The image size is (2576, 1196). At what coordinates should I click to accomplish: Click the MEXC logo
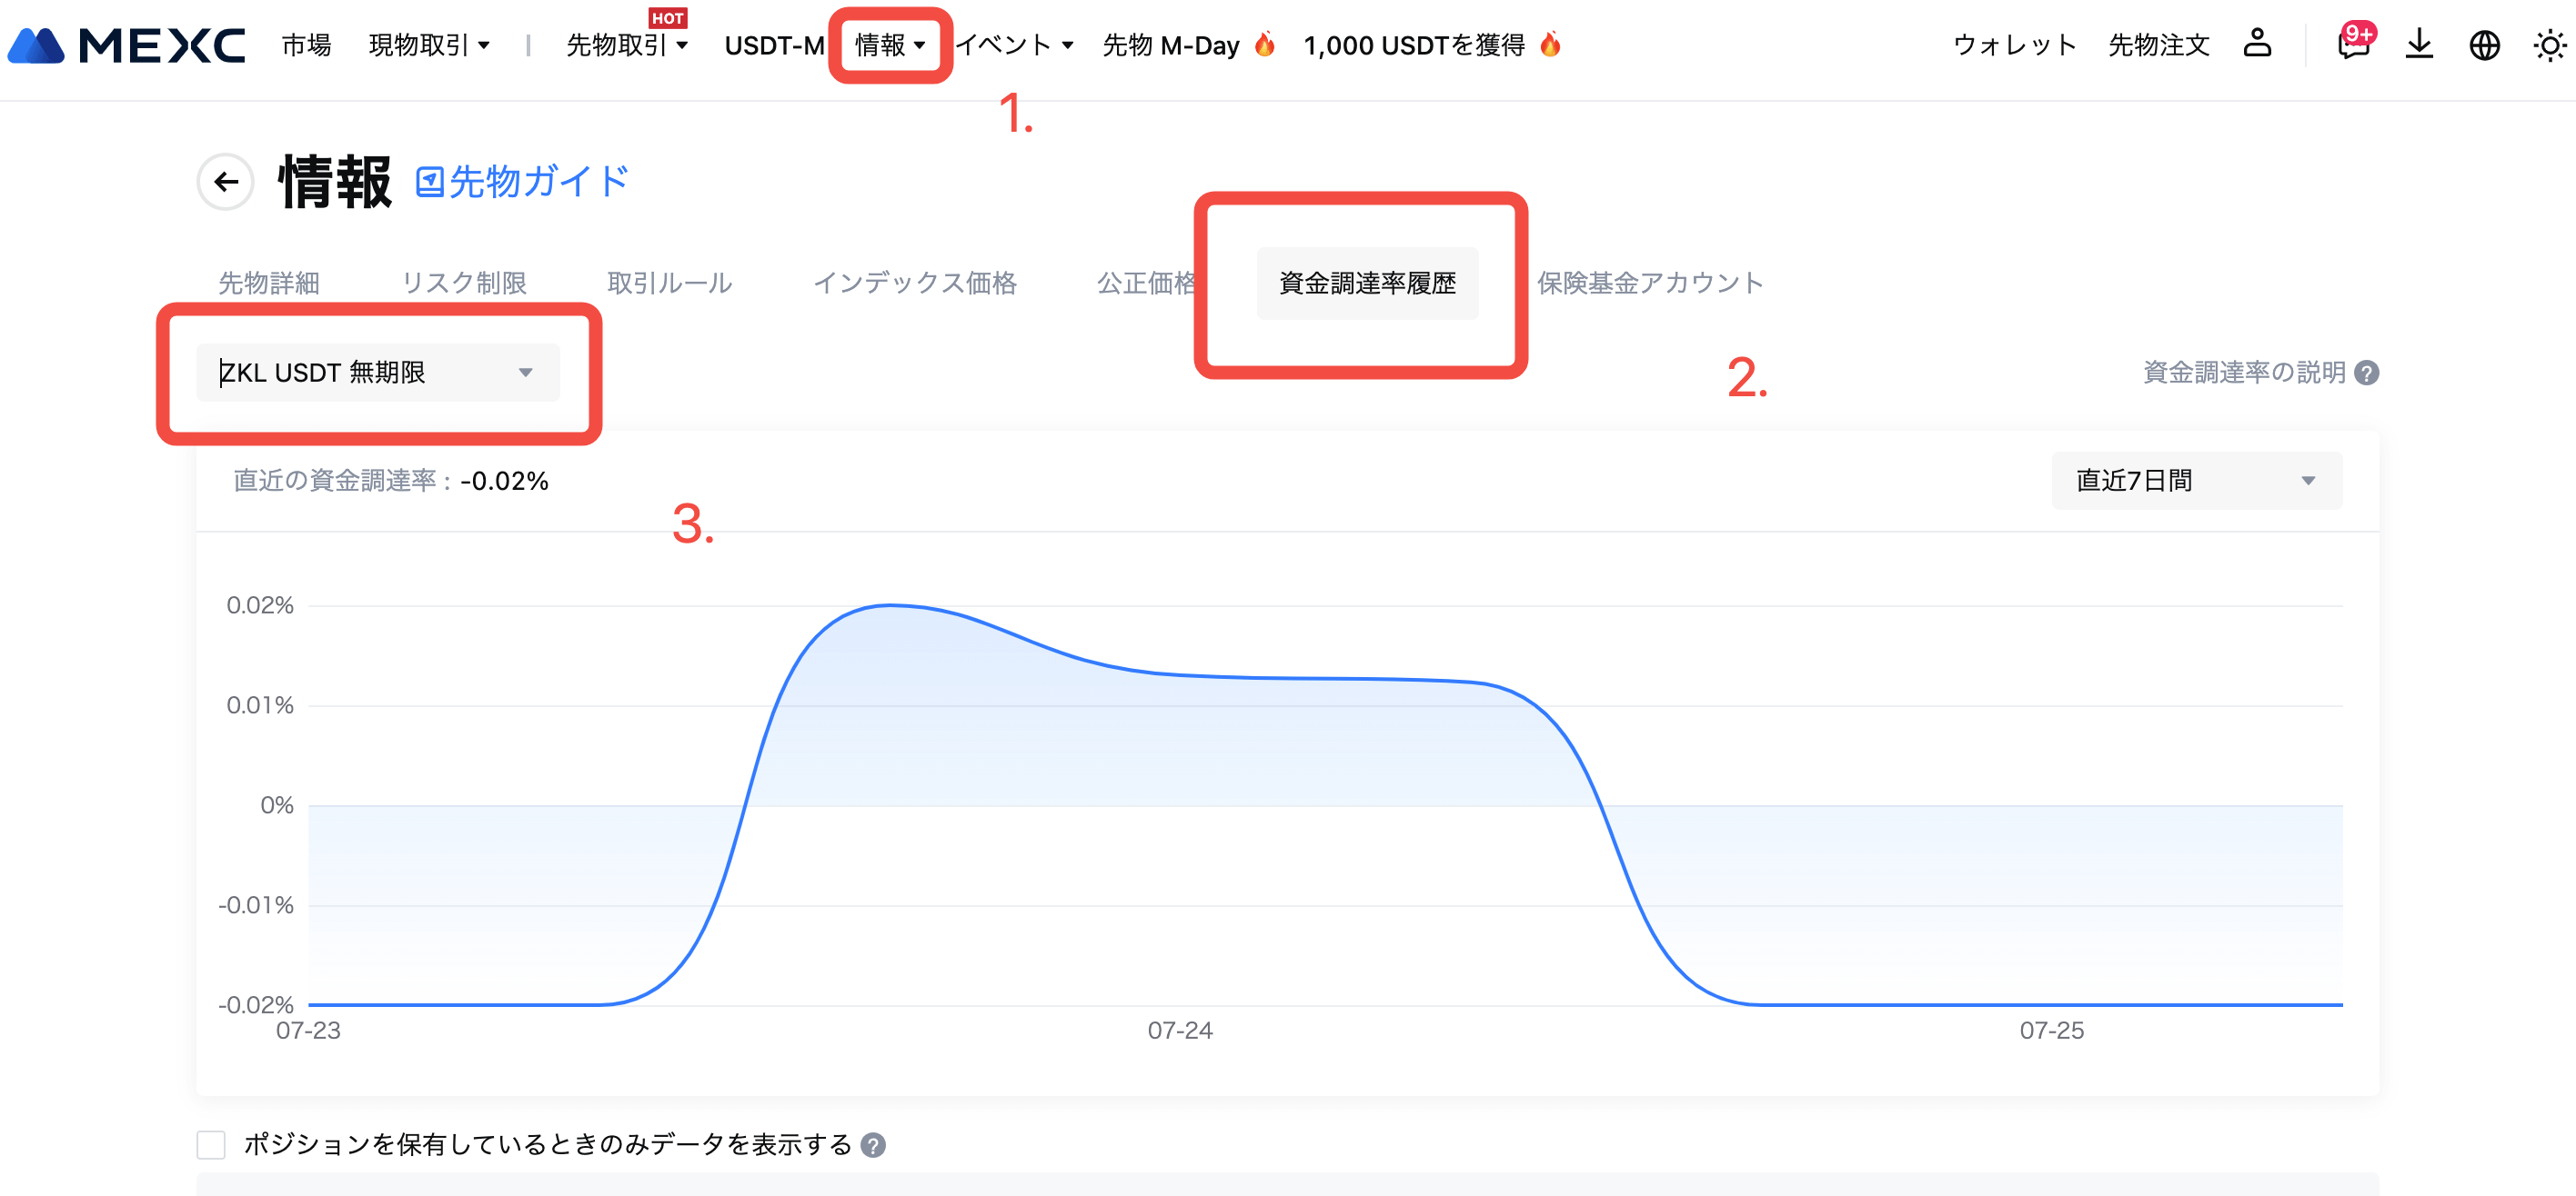(126, 46)
